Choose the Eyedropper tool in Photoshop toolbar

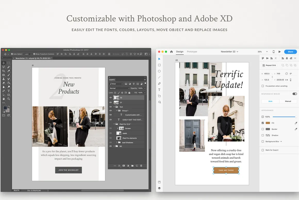(9, 71)
